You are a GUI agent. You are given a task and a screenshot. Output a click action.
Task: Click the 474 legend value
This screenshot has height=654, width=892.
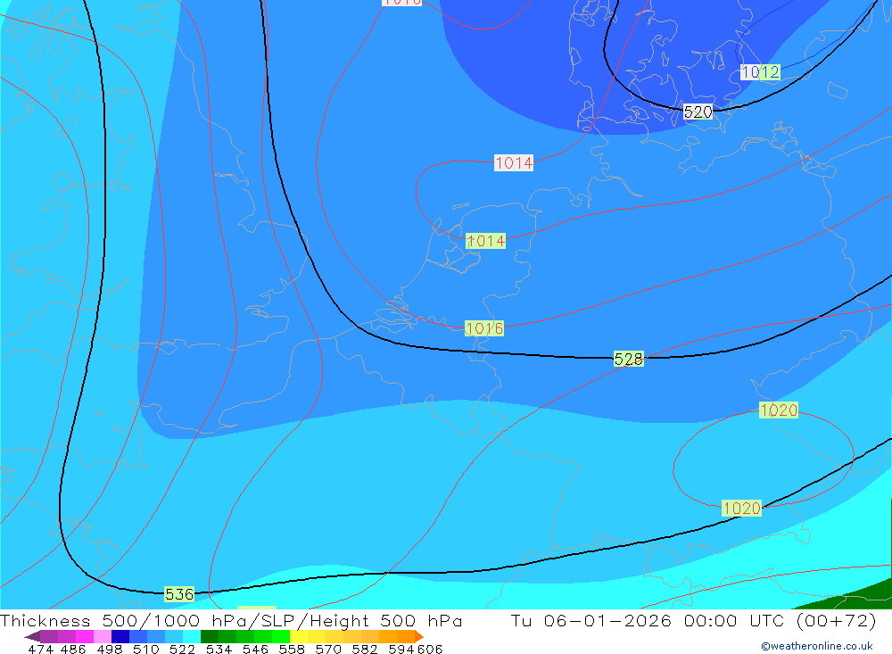(40, 650)
